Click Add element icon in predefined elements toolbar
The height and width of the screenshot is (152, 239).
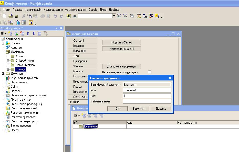[84, 115]
